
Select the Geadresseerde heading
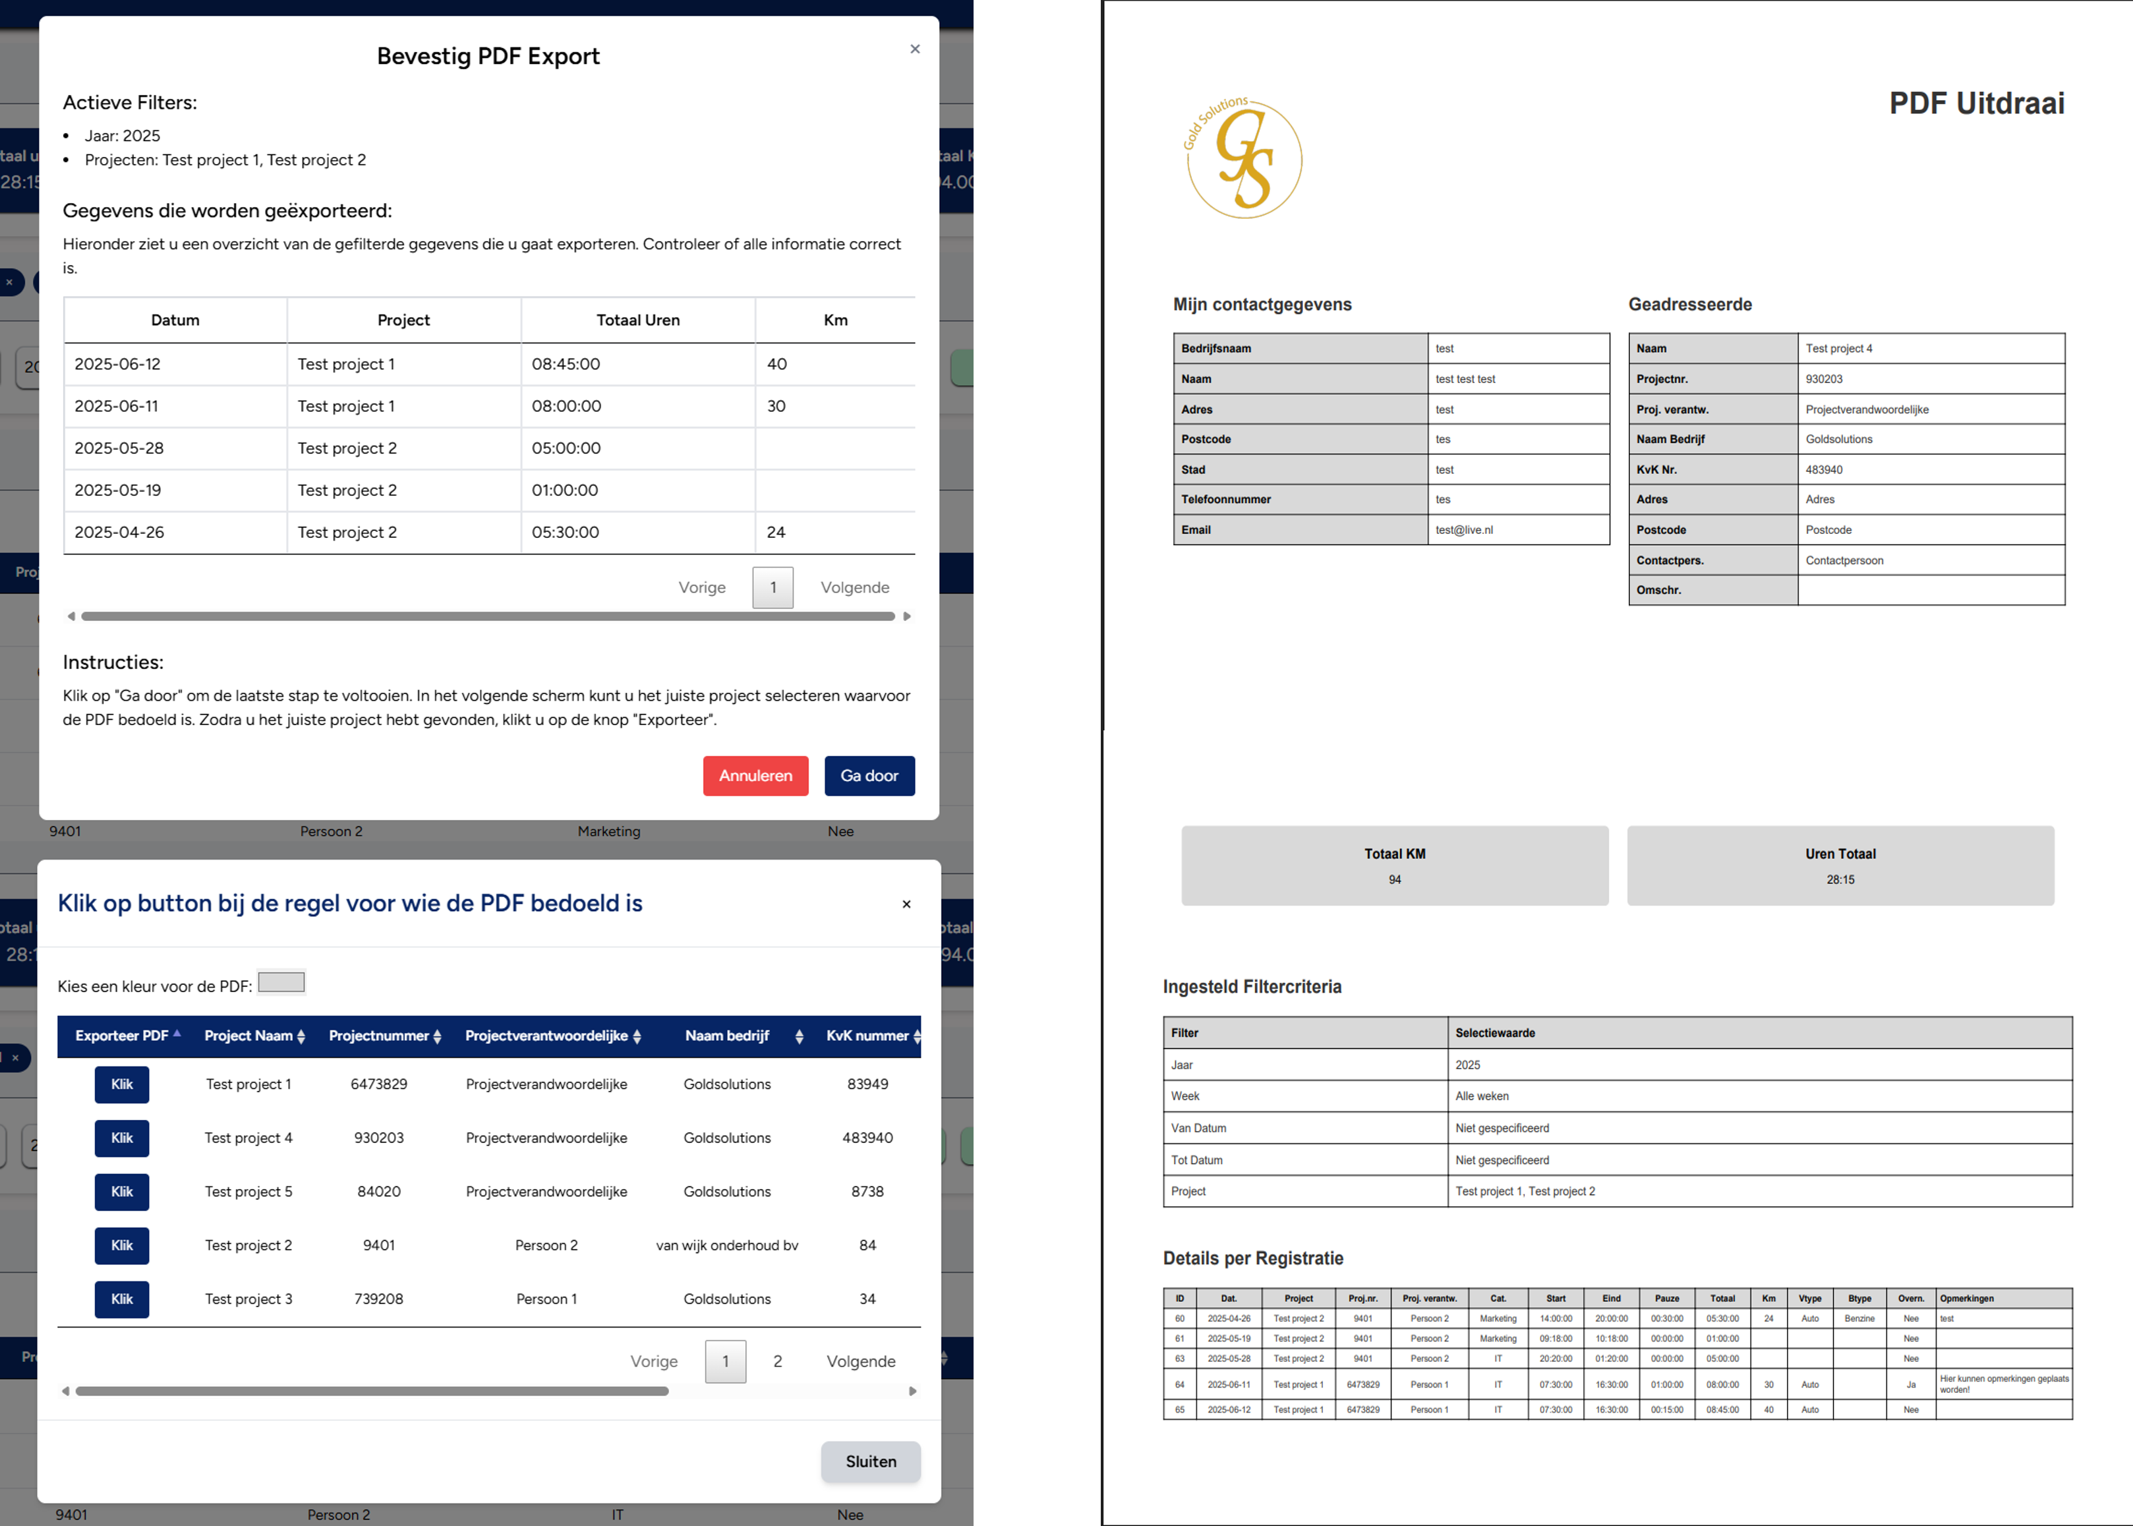[1689, 305]
